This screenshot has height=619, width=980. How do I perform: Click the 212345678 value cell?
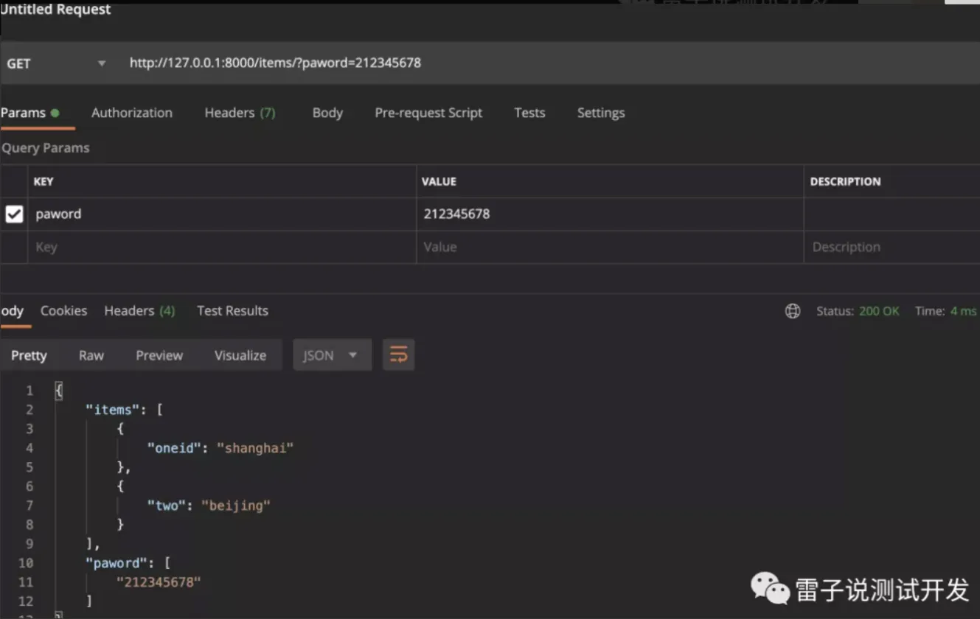610,214
